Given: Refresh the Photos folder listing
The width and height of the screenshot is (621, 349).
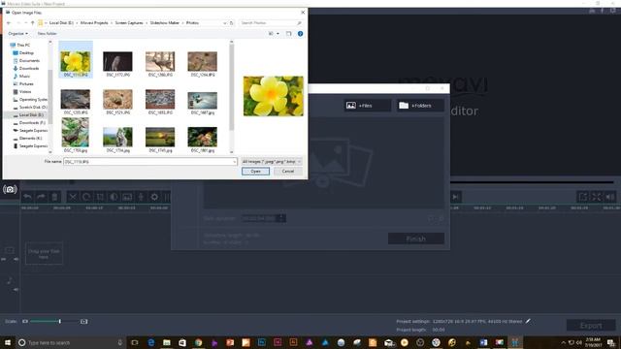Looking at the screenshot, I should 232,23.
